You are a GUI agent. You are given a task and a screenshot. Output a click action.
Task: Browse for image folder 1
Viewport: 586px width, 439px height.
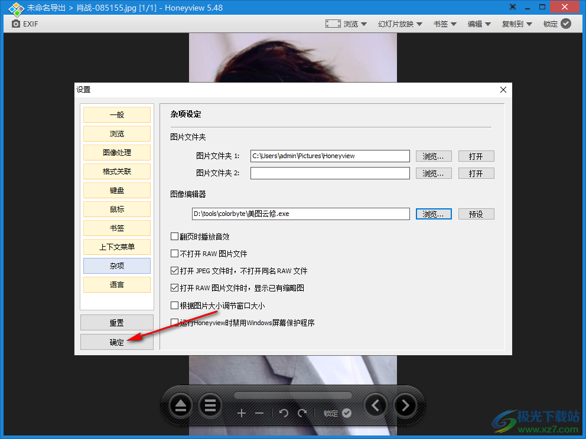(434, 156)
